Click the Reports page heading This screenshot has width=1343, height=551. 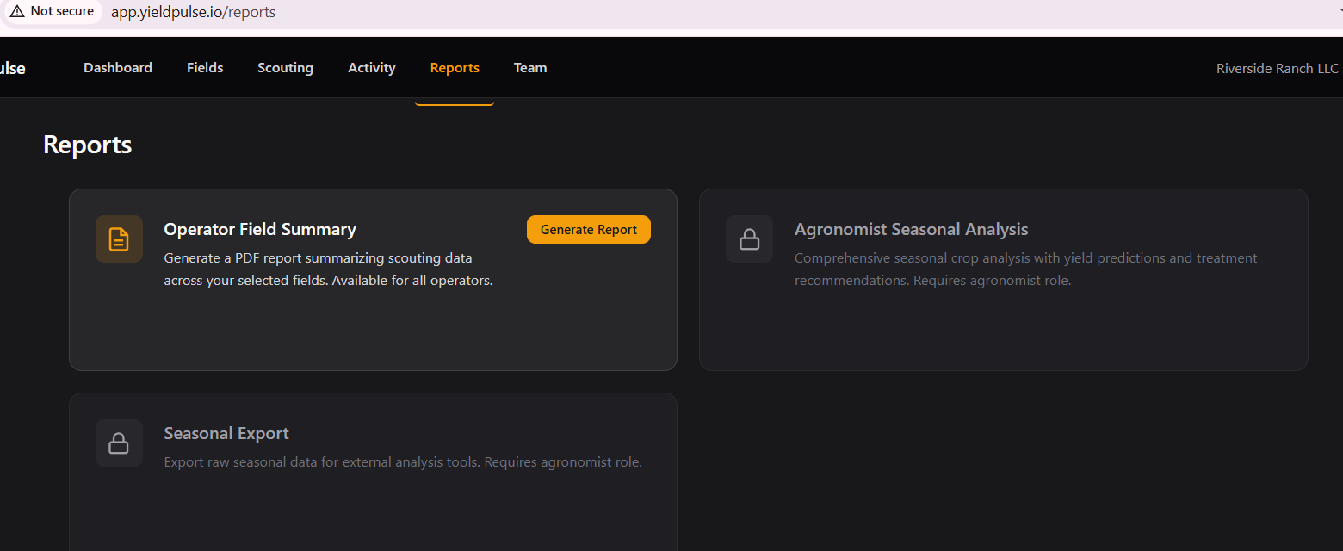coord(88,145)
